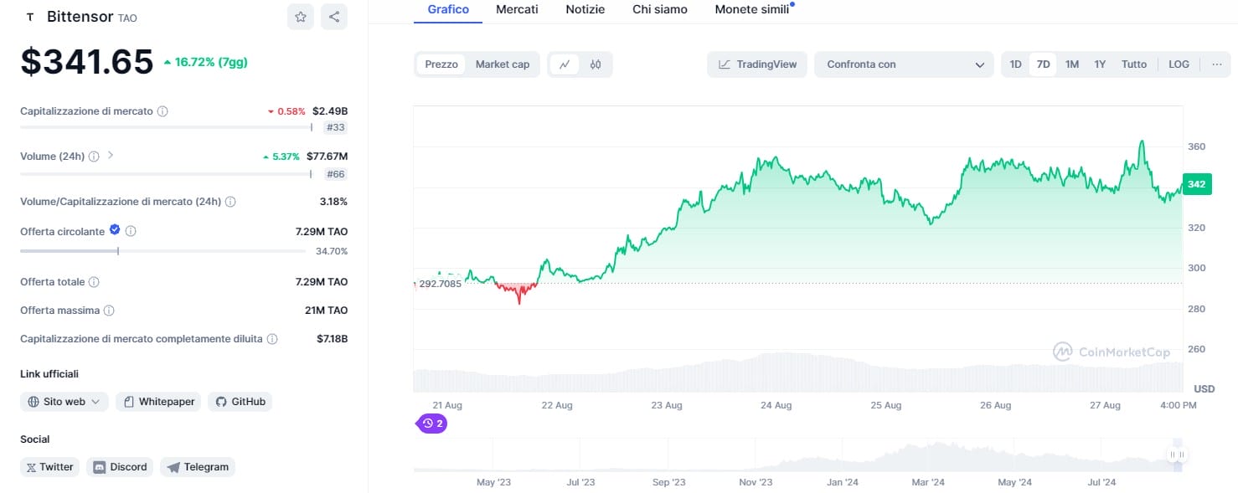The image size is (1238, 493).
Task: Toggle chart to Market cap view
Action: click(502, 64)
